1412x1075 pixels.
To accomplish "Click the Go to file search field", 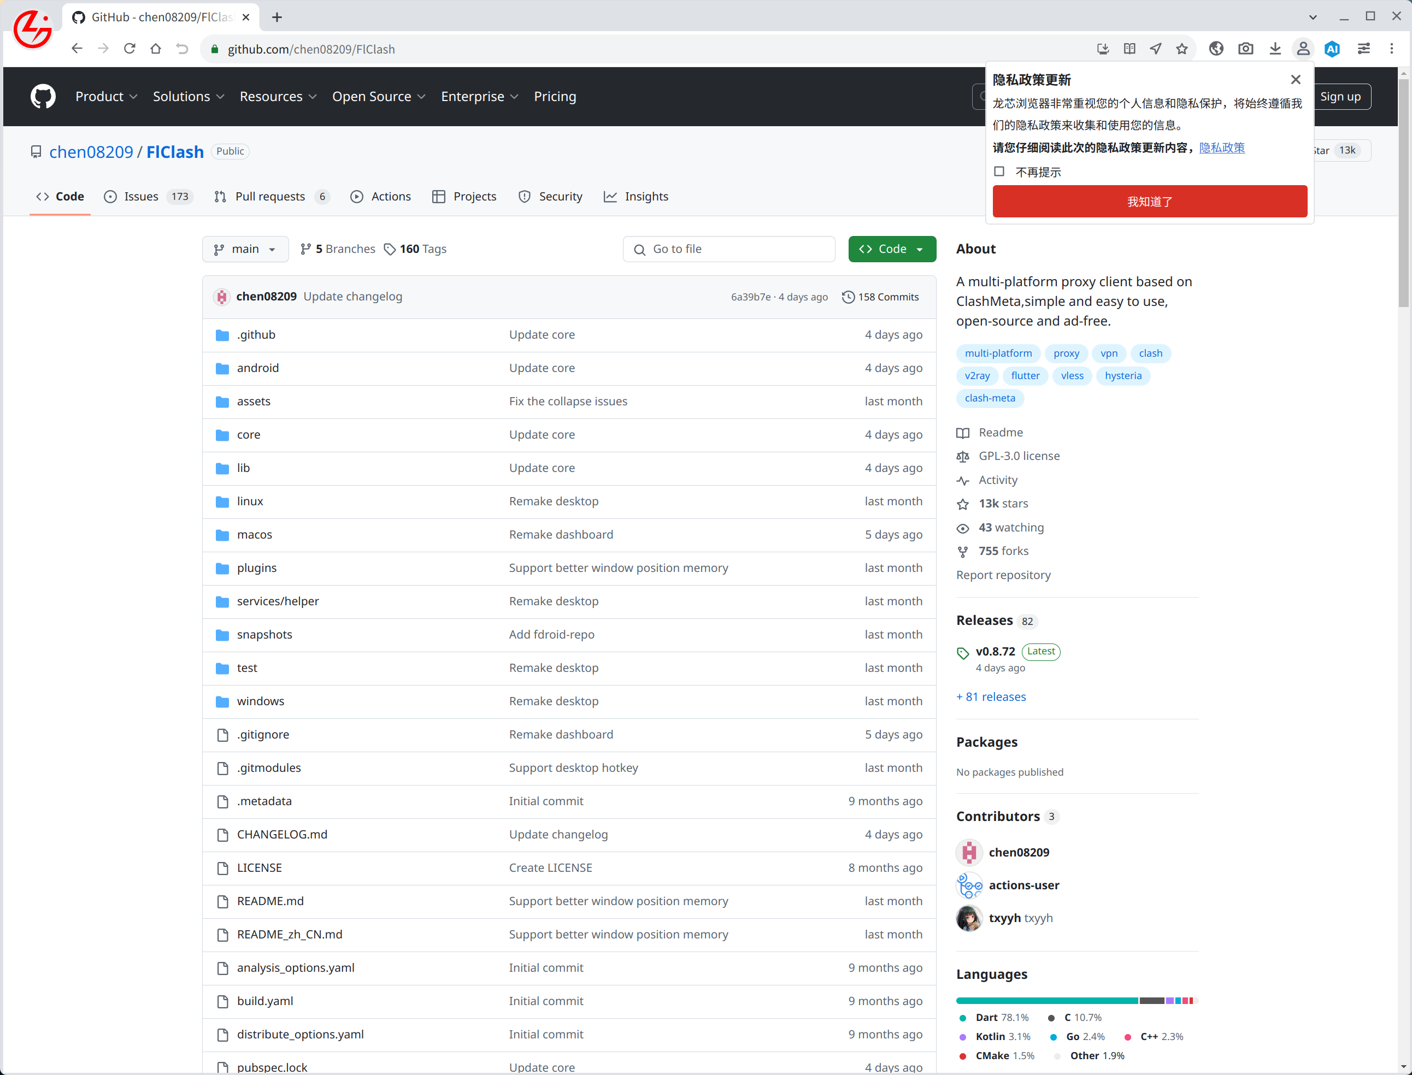I will click(728, 249).
